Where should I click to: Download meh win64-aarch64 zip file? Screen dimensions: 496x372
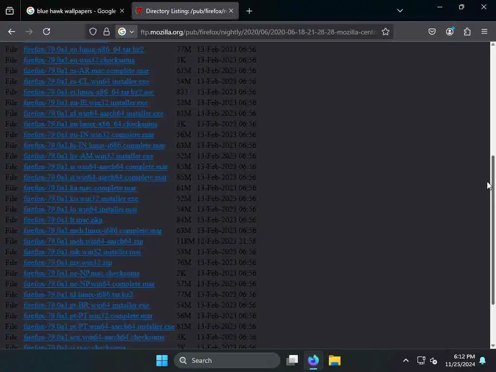tap(83, 241)
